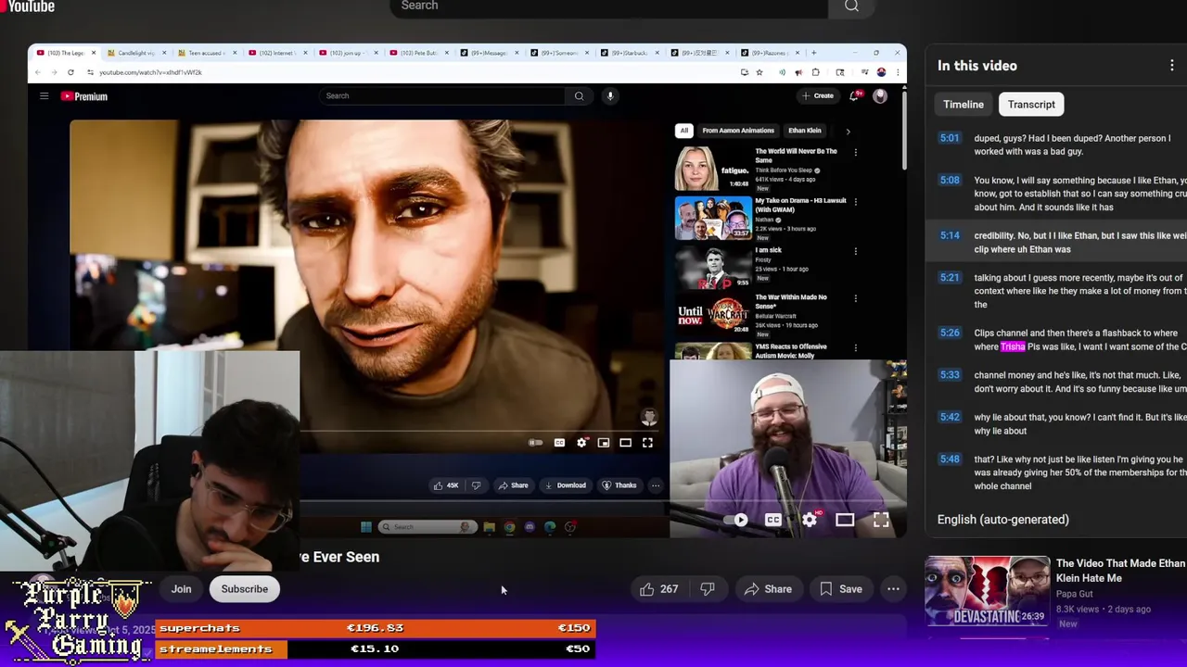Screen dimensions: 1187x667
Task: Click the search magnifier in the top outer search bar
Action: [x=851, y=6]
